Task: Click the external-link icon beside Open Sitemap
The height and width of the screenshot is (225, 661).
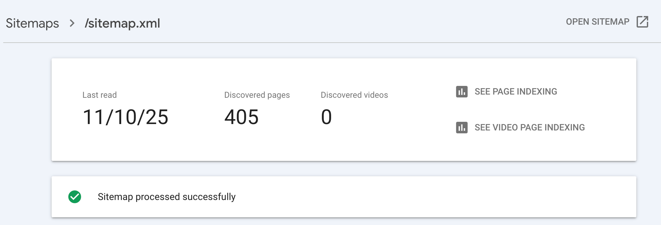Action: [x=642, y=22]
